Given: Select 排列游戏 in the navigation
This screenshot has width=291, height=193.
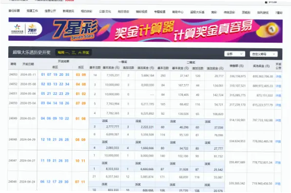Looking at the screenshot, I should (x=263, y=13).
